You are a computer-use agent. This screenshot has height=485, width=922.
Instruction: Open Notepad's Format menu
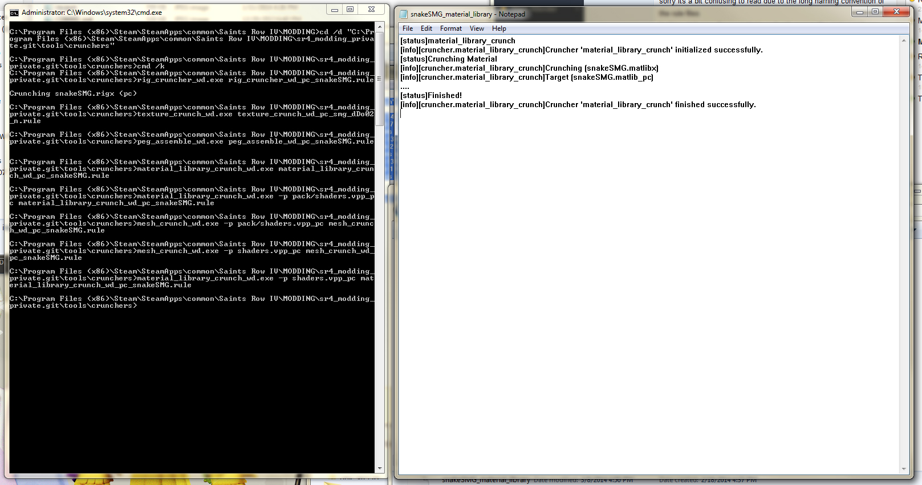[451, 28]
